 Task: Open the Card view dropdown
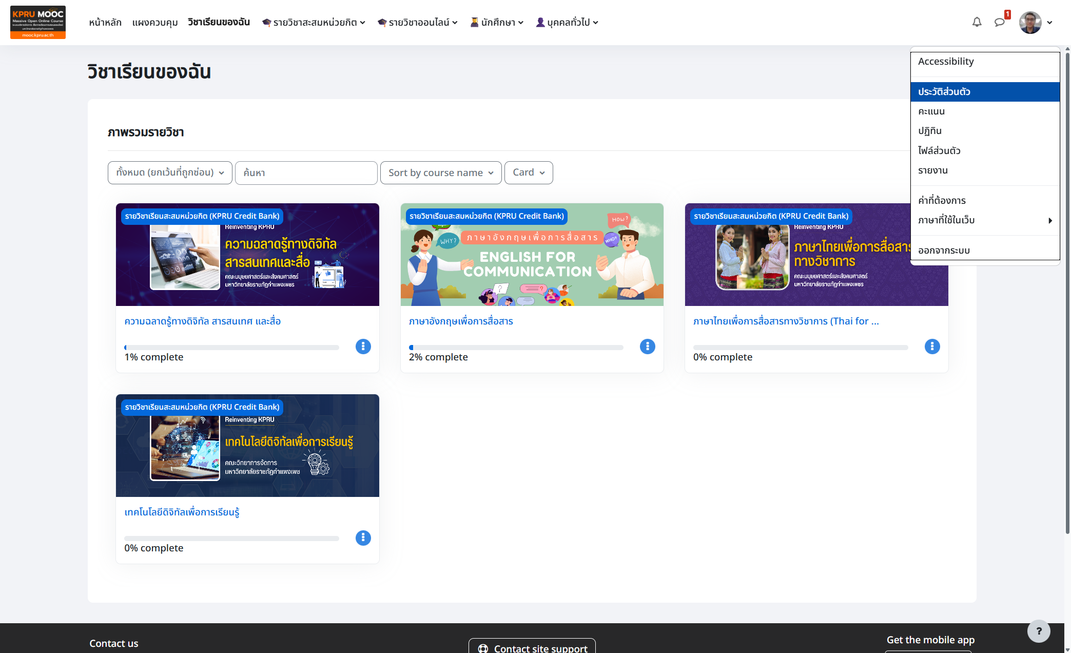529,172
